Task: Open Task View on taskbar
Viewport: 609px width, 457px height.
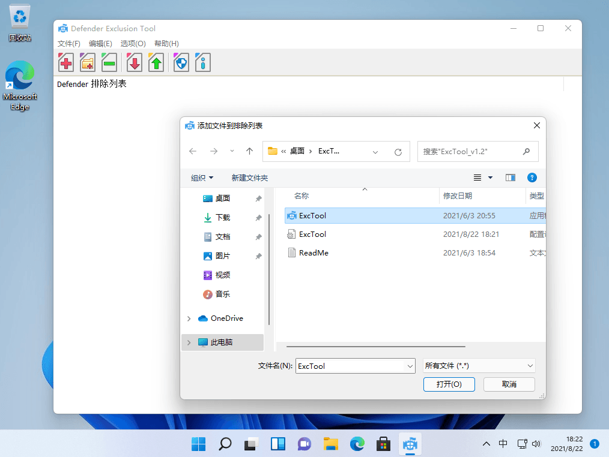Action: pyautogui.click(x=251, y=444)
